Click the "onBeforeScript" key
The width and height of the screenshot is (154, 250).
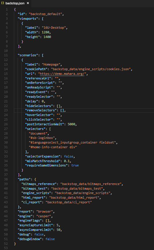(40, 83)
